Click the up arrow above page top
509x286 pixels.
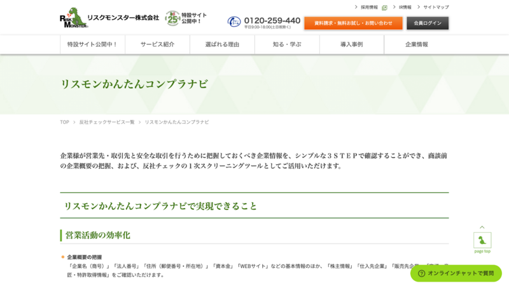coord(482,227)
